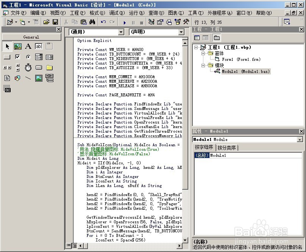Open the Form Layout Window icon
The width and height of the screenshot is (306, 252).
pyautogui.click(x=169, y=22)
